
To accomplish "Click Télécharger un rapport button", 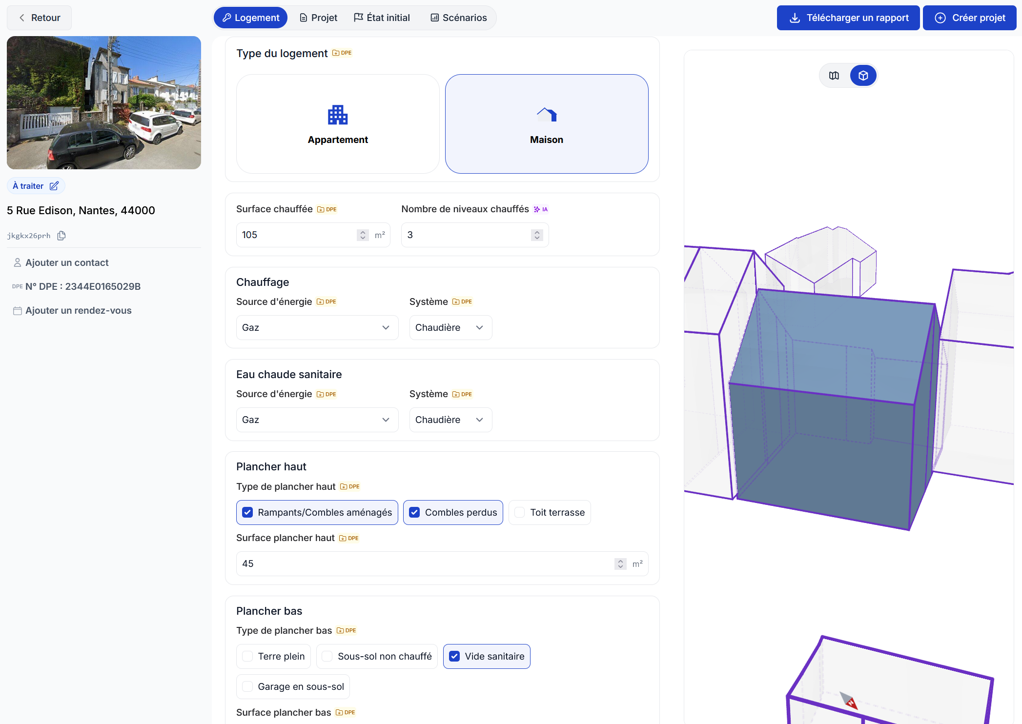I will (x=848, y=18).
